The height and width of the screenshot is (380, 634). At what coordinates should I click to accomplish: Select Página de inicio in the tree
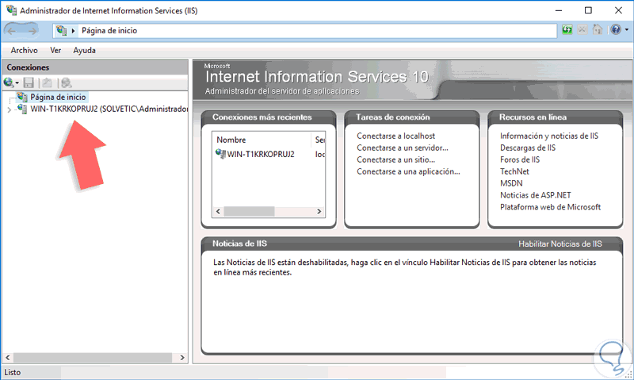(x=58, y=97)
